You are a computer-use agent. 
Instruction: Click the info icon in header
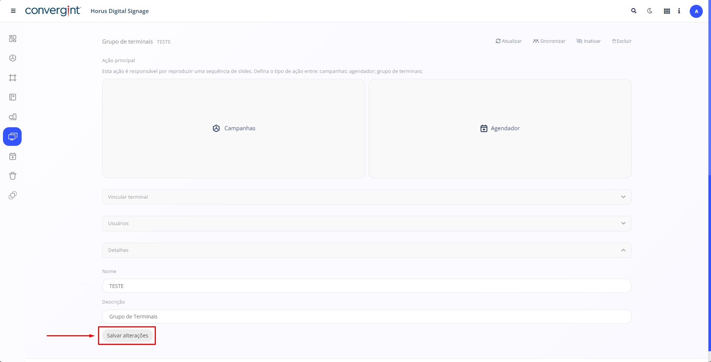pyautogui.click(x=679, y=11)
